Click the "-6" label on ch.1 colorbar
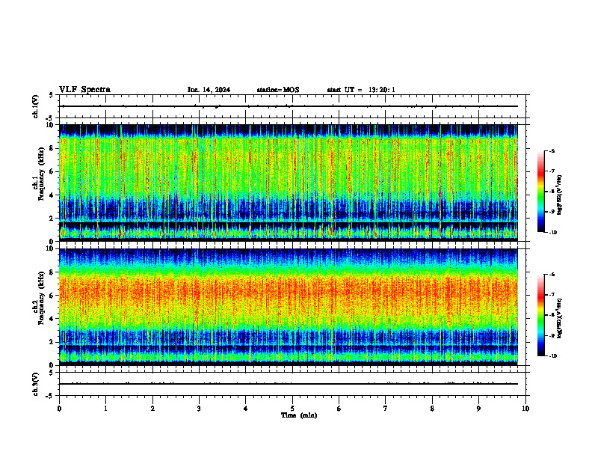The height and width of the screenshot is (458, 592). [x=552, y=150]
